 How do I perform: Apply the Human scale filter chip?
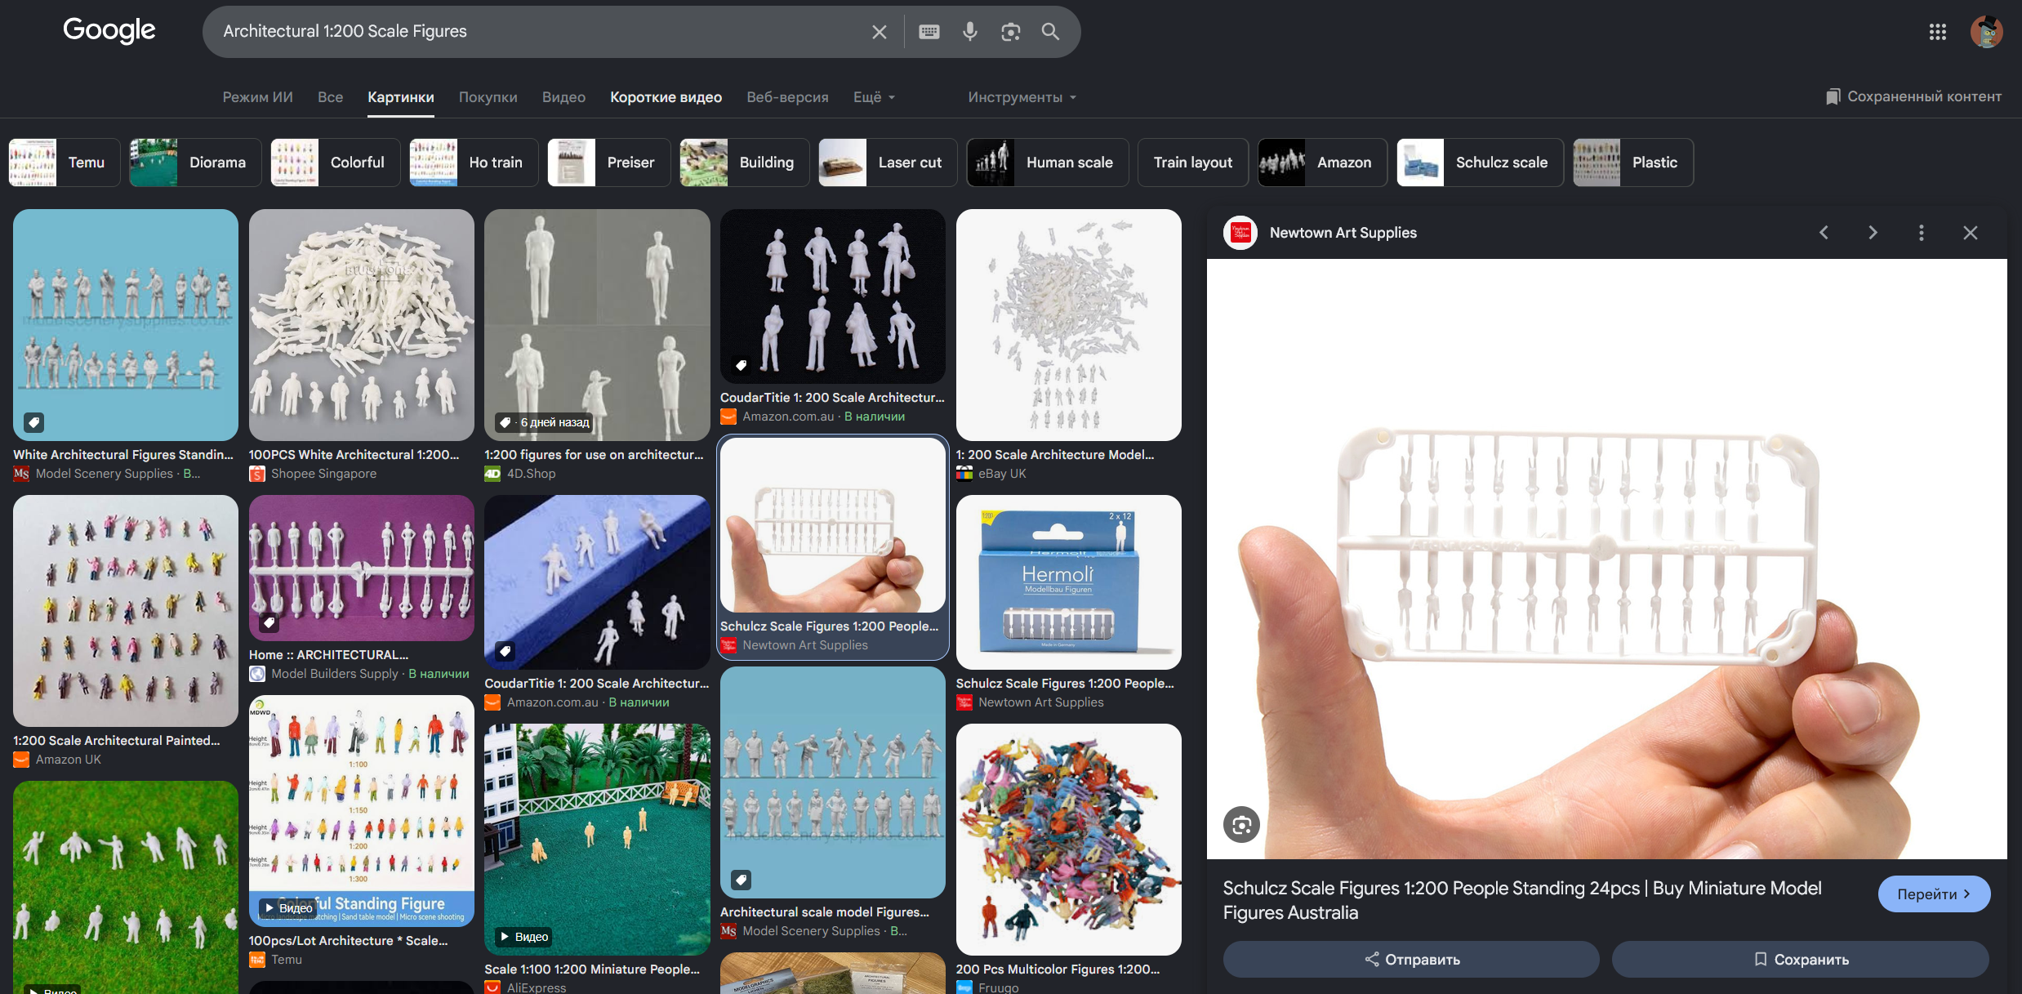point(1048,163)
